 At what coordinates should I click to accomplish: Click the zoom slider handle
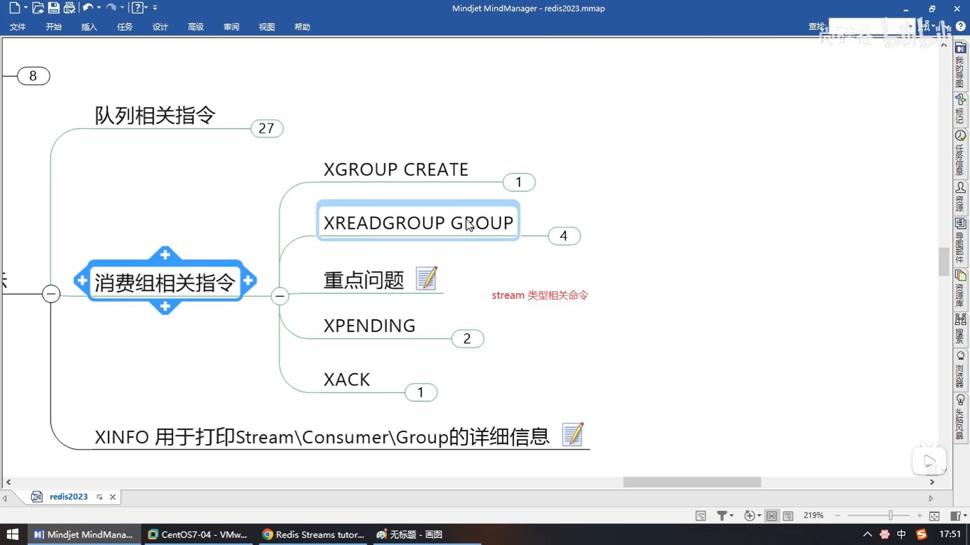coord(891,515)
